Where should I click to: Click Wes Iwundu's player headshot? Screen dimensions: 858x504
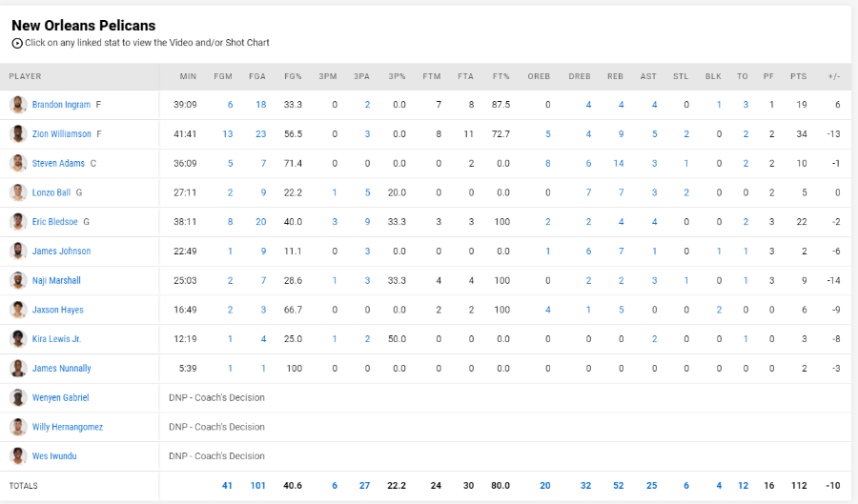click(18, 456)
